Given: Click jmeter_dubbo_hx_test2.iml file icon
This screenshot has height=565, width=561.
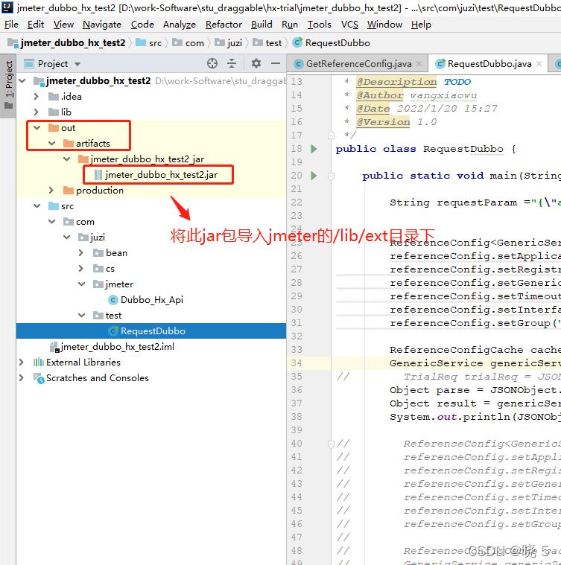Looking at the screenshot, I should (54, 347).
